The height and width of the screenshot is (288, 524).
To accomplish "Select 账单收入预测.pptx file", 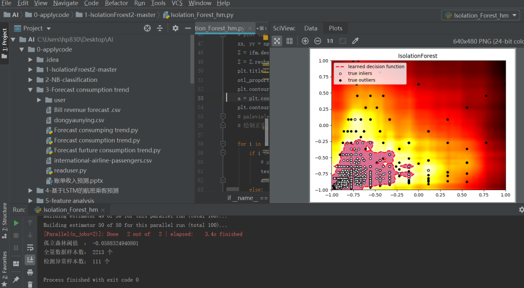I will 79,181.
